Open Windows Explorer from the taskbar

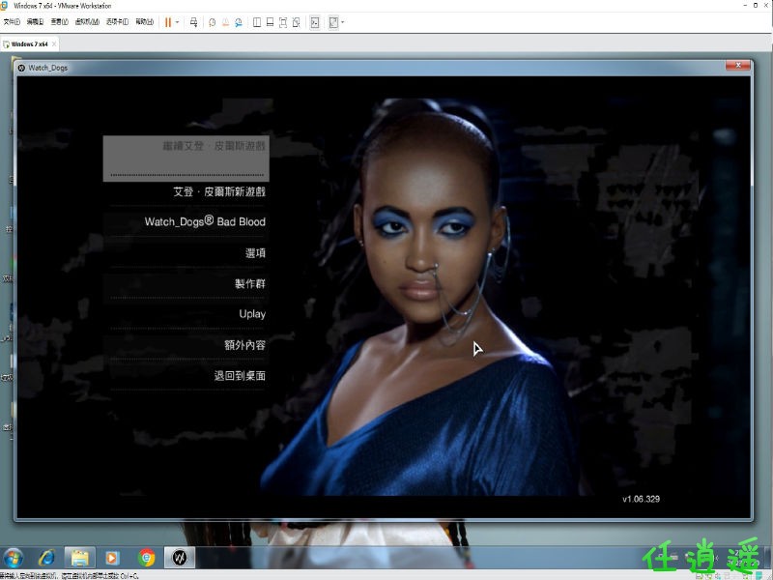[x=79, y=558]
